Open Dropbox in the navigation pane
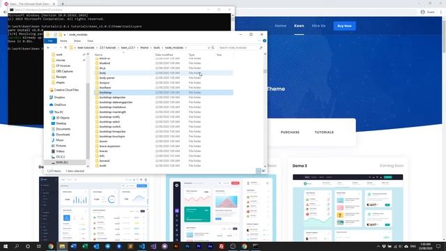 coord(59,98)
